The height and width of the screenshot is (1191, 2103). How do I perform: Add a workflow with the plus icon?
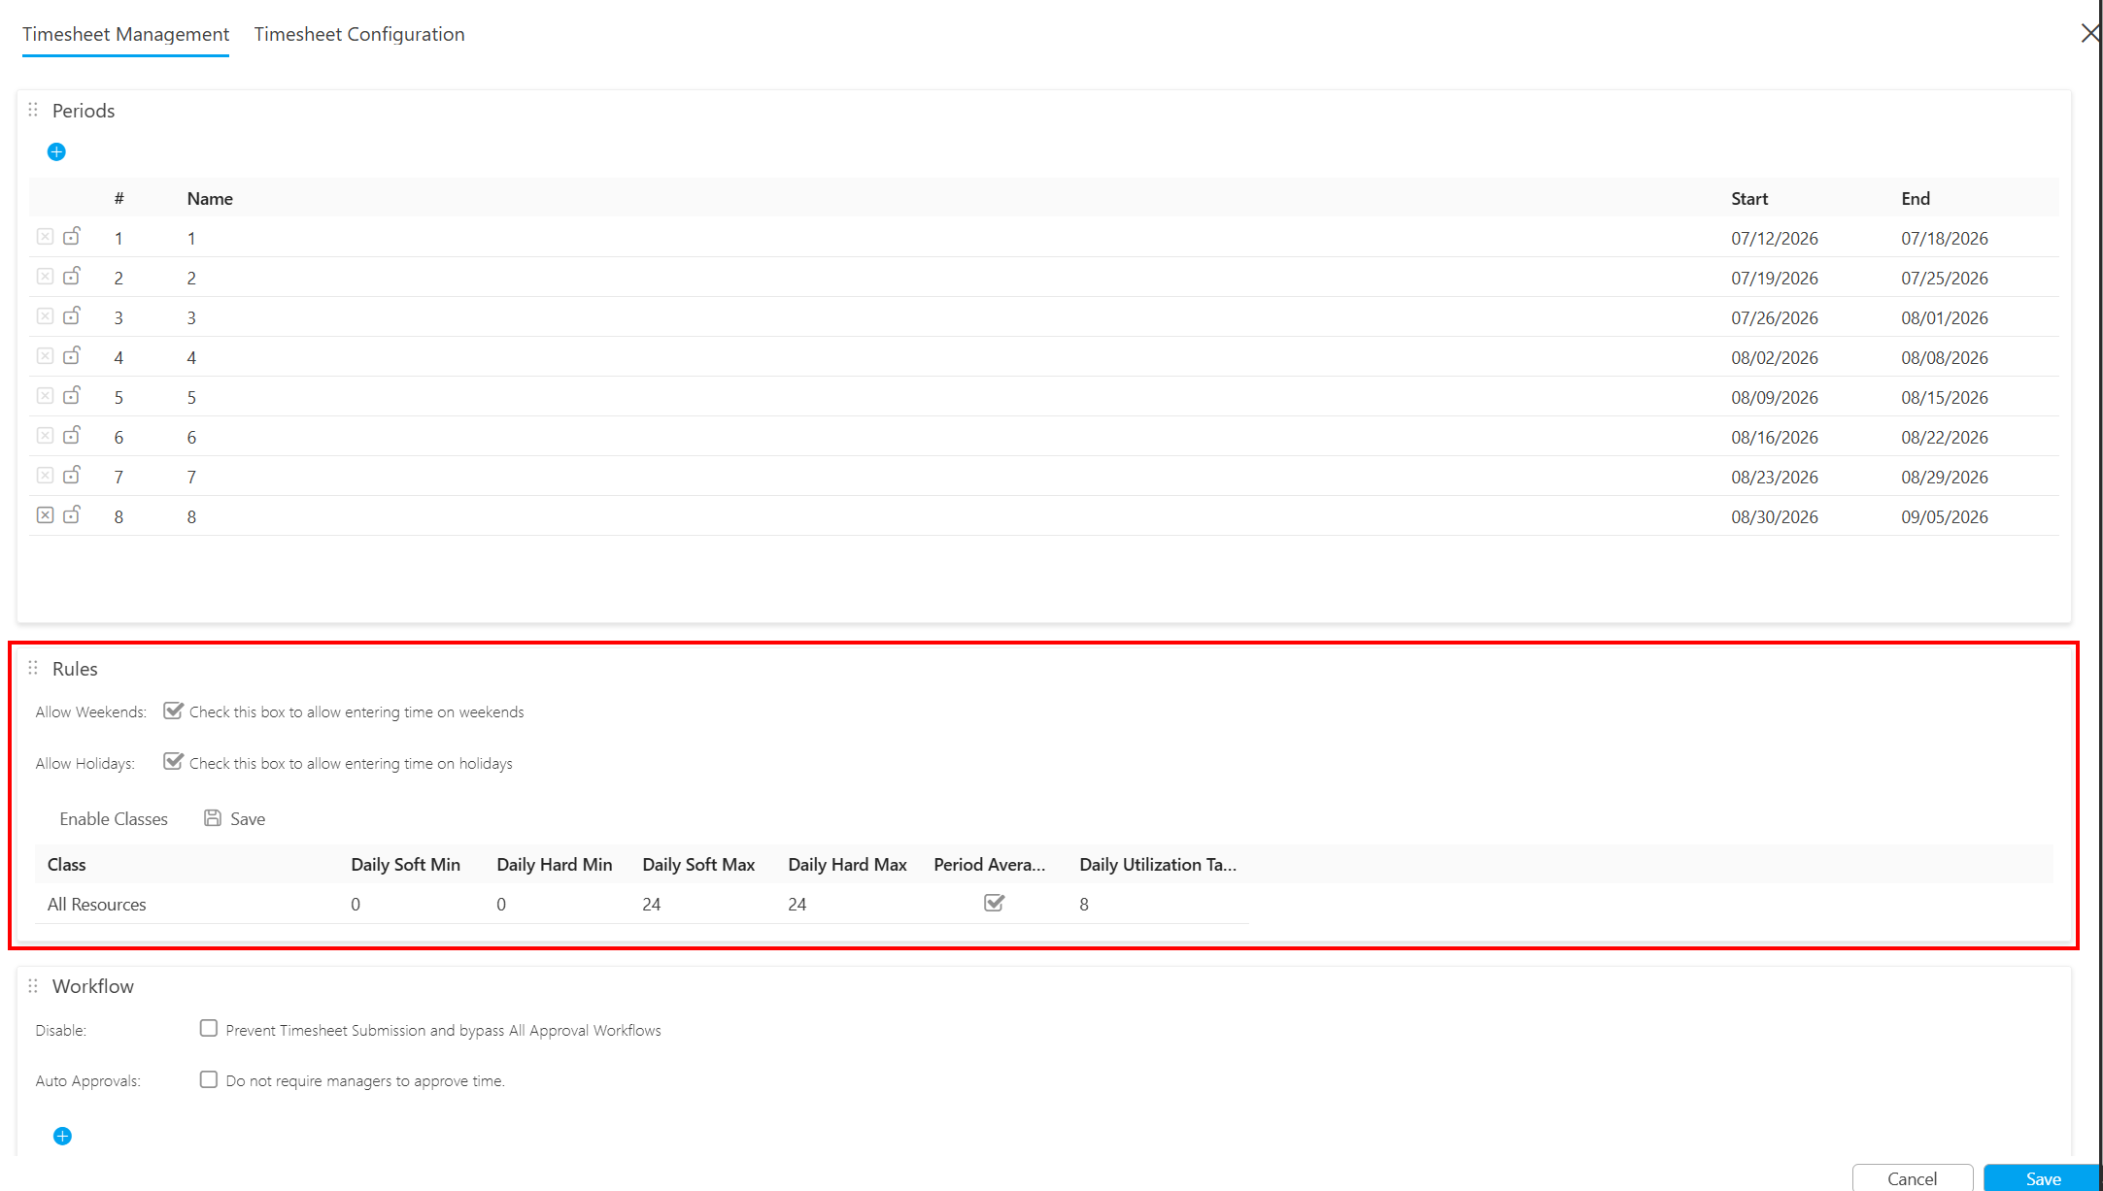pyautogui.click(x=62, y=1136)
